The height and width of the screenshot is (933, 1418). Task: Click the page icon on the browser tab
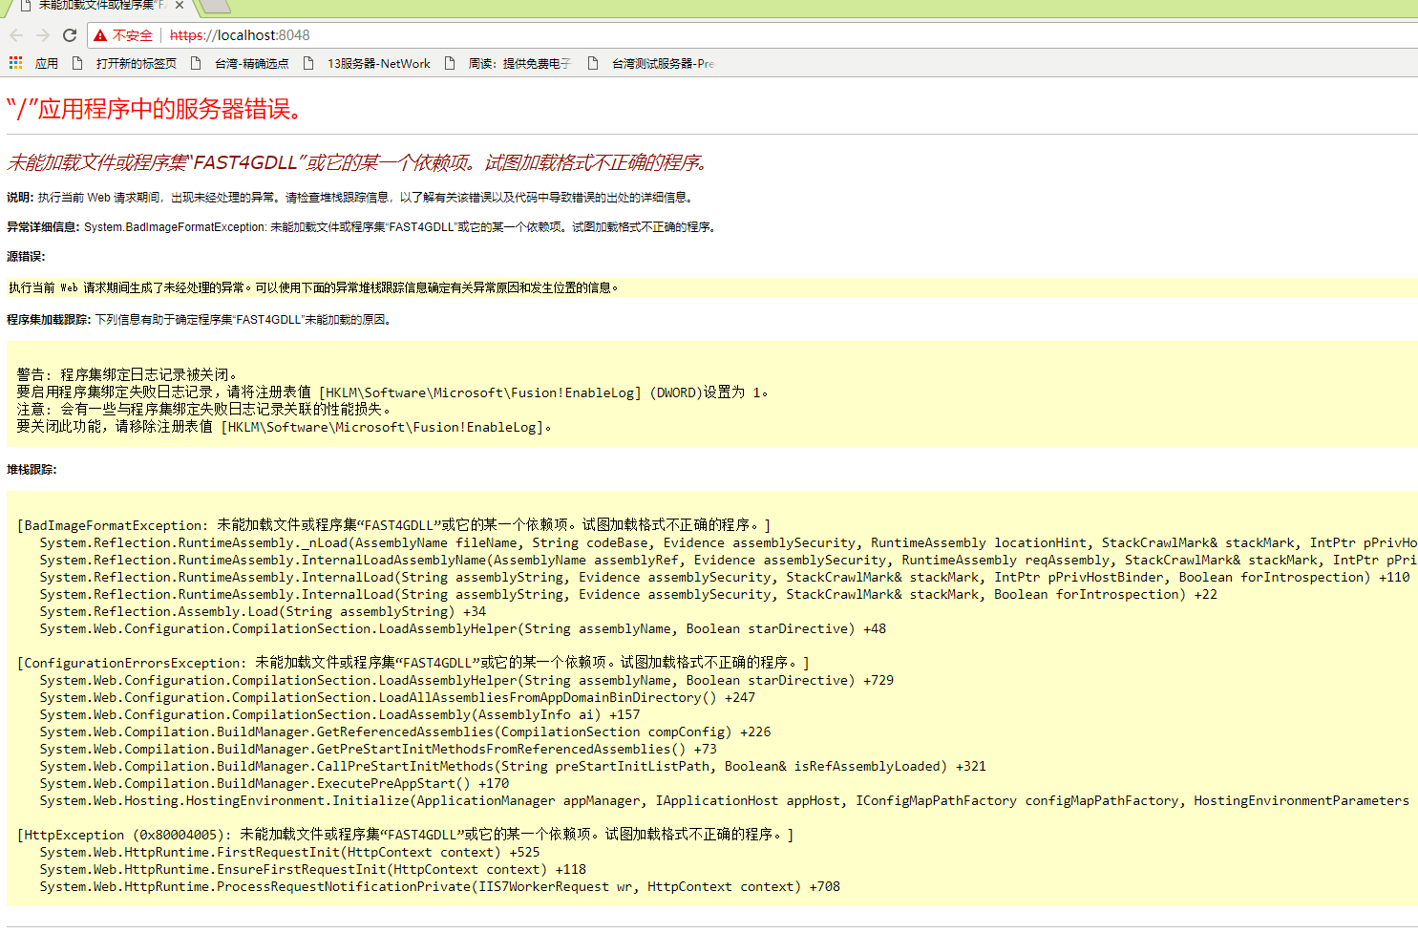[x=27, y=5]
